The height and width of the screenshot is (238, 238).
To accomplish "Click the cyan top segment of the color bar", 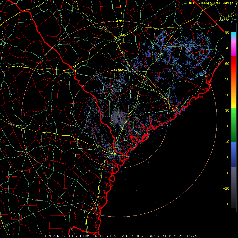I will (234, 35).
